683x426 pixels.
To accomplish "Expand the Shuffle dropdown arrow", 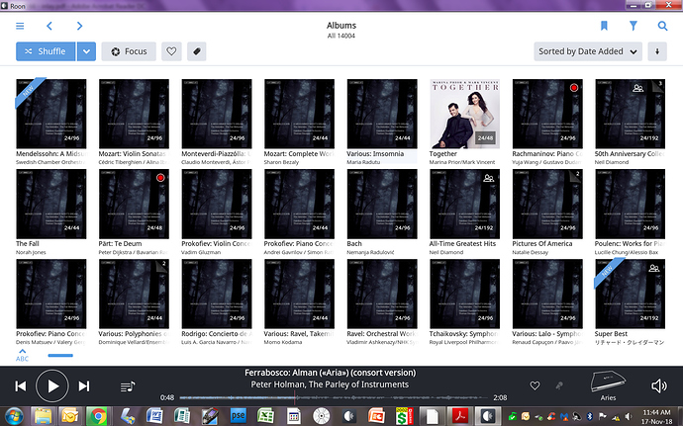I will (86, 51).
